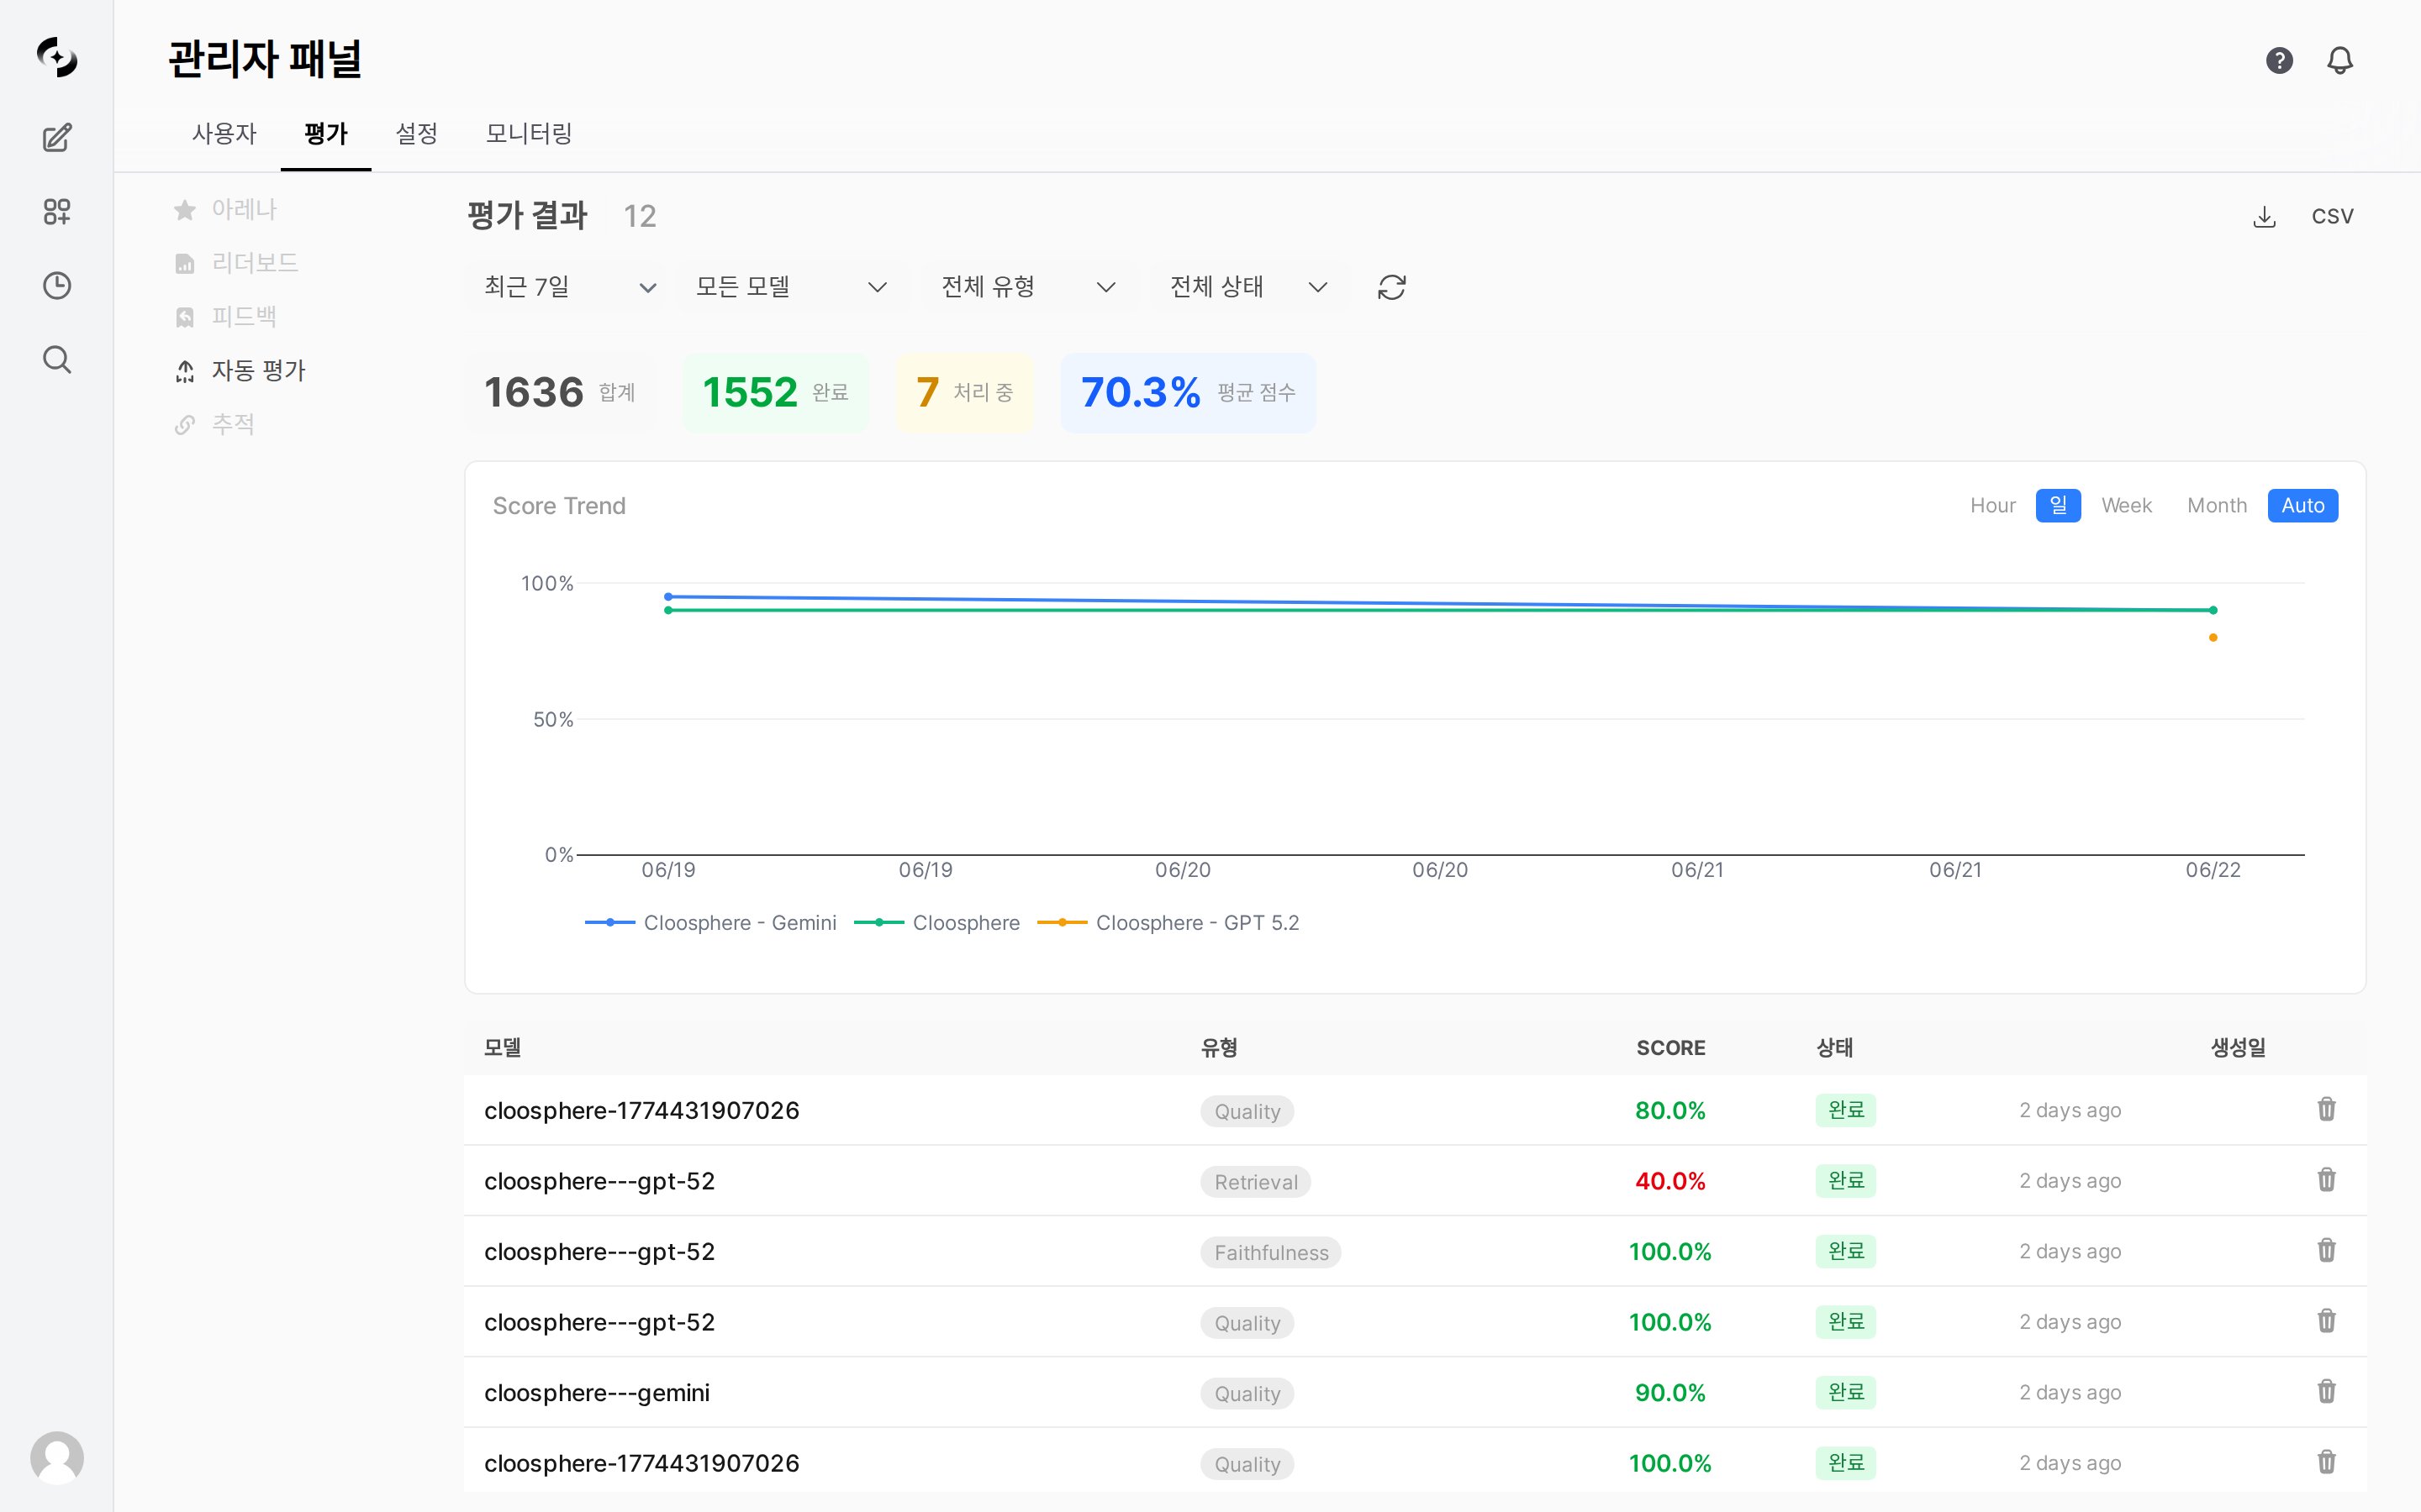Click the 40.0% score value
2421x1512 pixels.
tap(1670, 1181)
